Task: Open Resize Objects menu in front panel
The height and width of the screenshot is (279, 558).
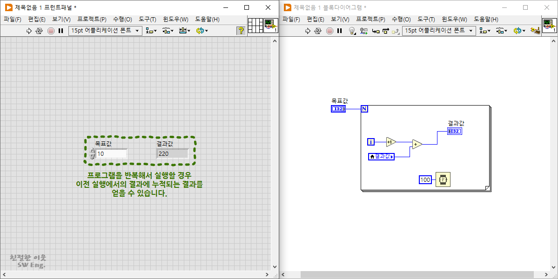Action: tap(184, 31)
